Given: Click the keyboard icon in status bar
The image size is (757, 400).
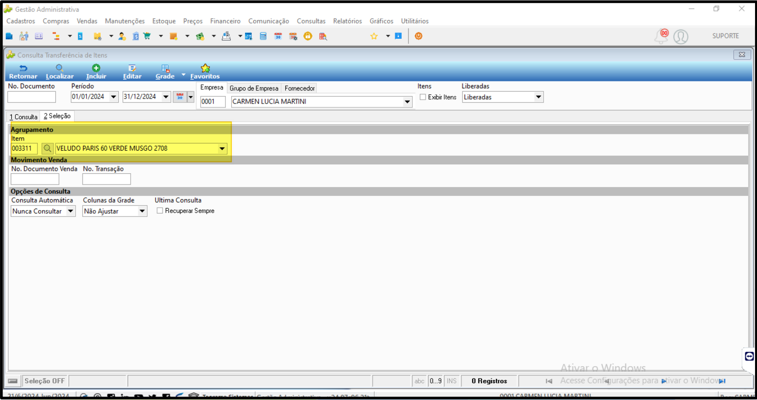Looking at the screenshot, I should 13,381.
